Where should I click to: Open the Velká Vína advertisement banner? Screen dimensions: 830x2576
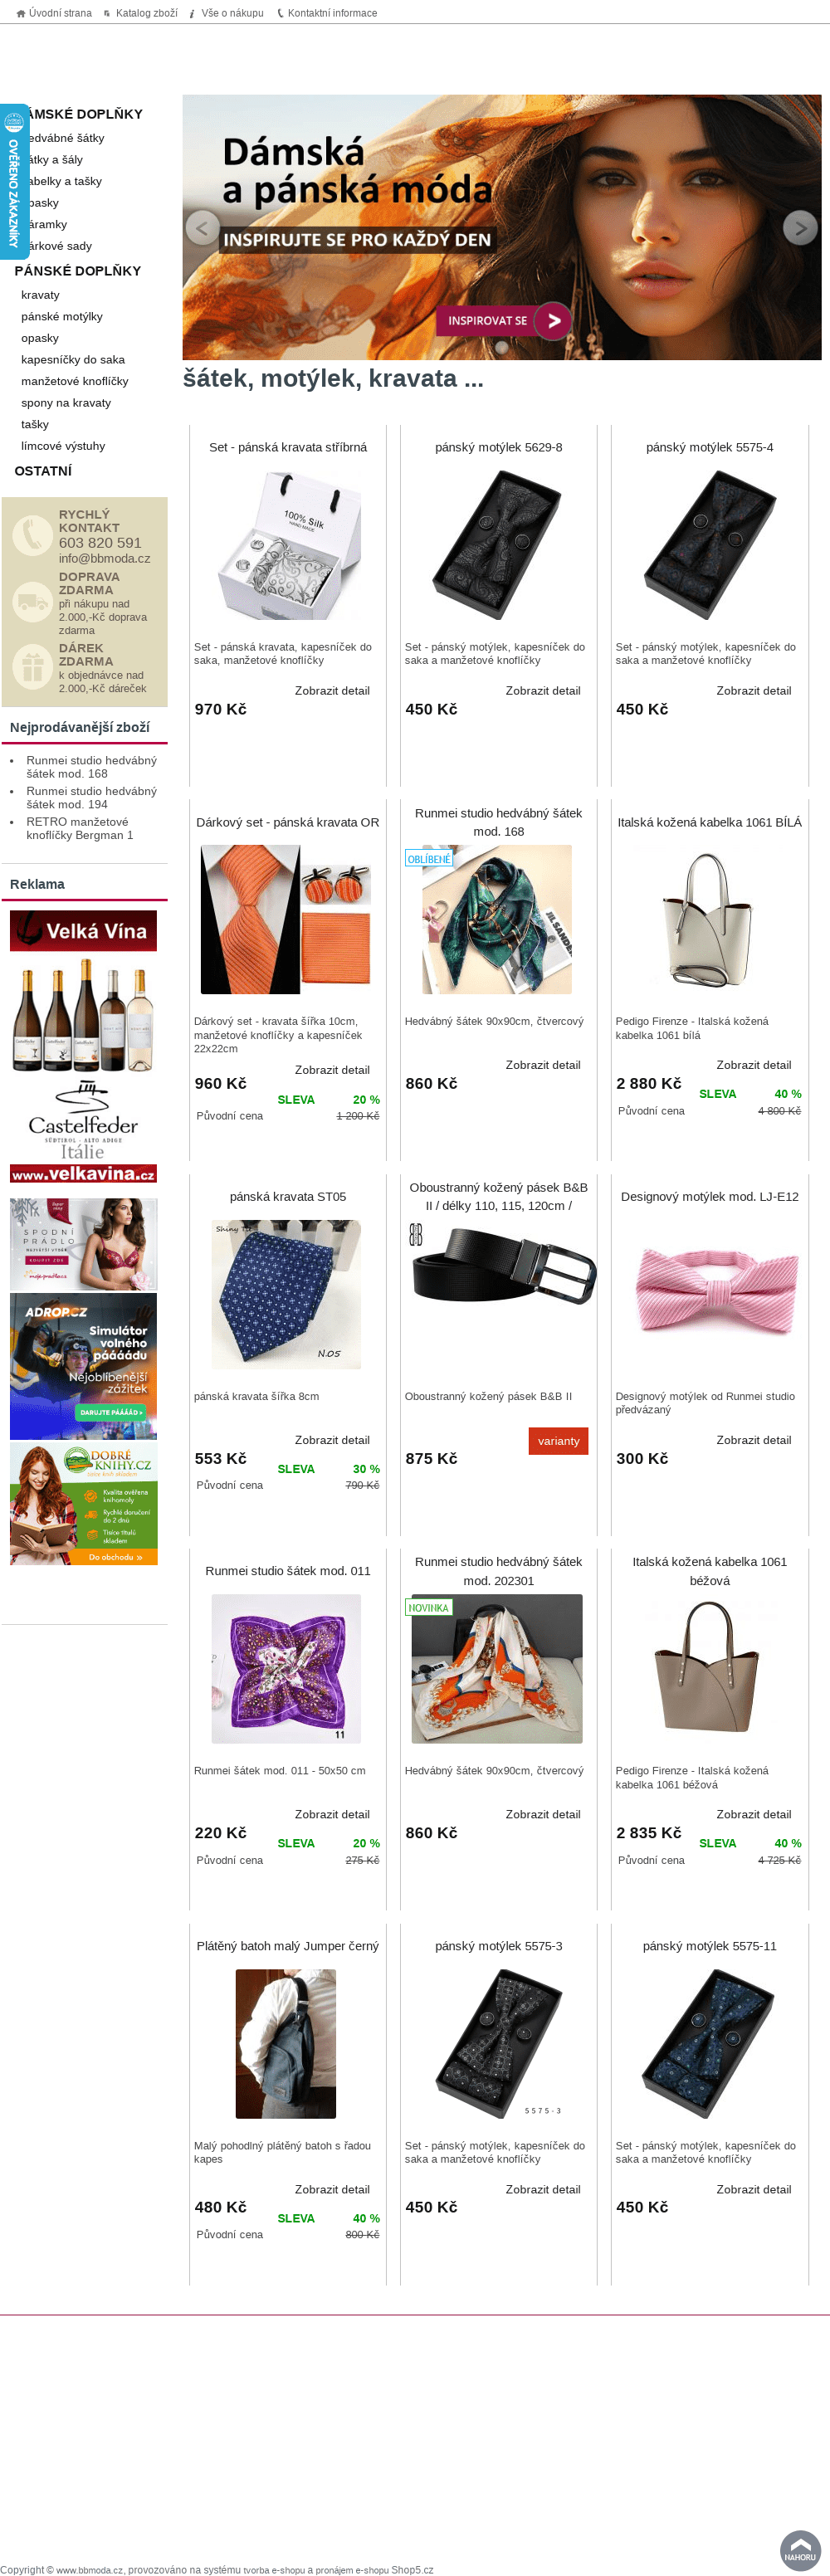[83, 1046]
